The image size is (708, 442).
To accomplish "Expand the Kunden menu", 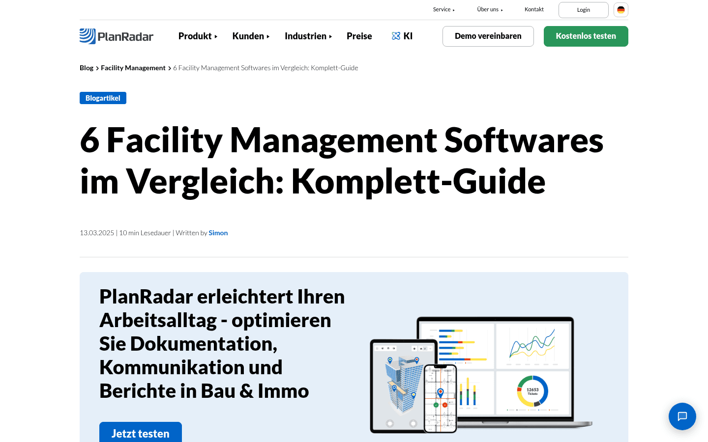I will point(251,36).
